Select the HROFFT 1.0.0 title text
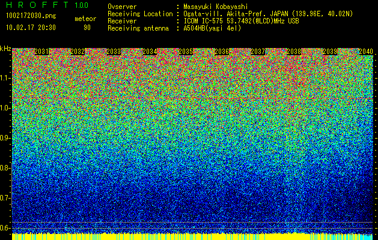The width and height of the screenshot is (378, 240). click(47, 5)
